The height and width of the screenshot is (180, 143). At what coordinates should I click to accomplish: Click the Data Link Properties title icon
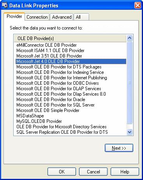5,5
